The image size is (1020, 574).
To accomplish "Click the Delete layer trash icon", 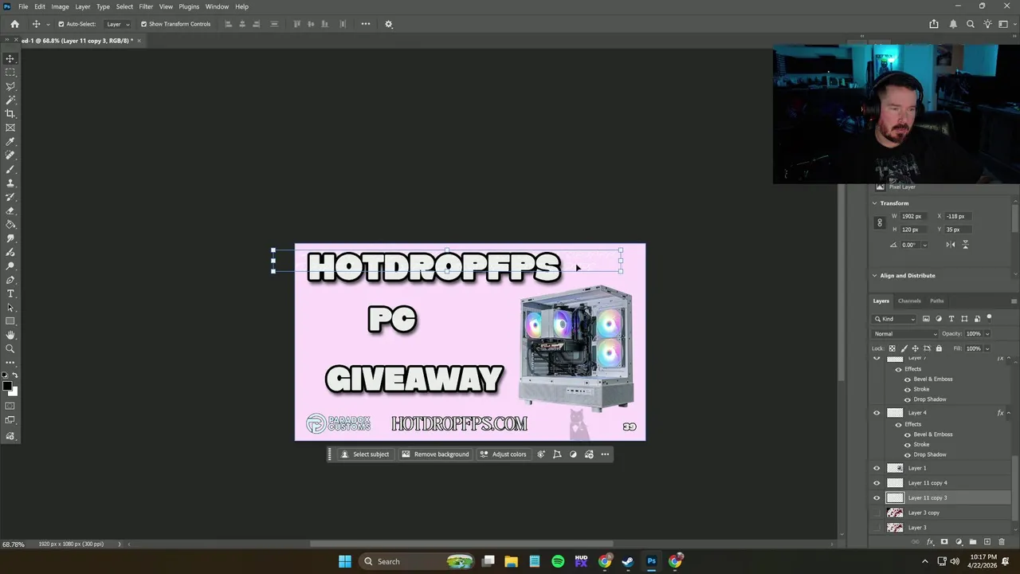I will (x=1002, y=542).
